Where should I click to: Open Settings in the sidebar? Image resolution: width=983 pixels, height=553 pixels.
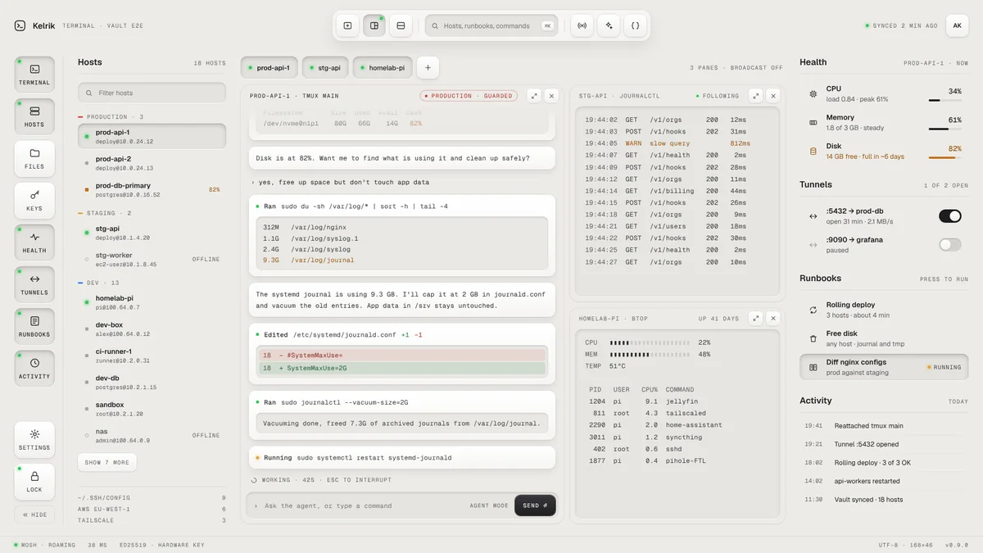point(34,439)
